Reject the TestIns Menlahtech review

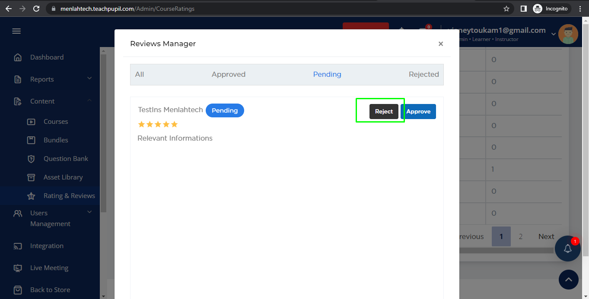[x=384, y=111]
